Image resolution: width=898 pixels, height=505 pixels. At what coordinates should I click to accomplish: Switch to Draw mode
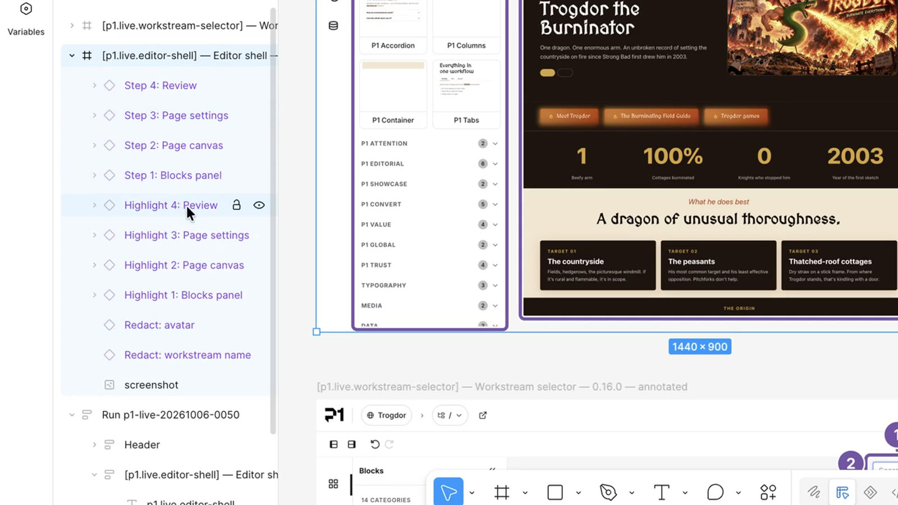pos(814,493)
